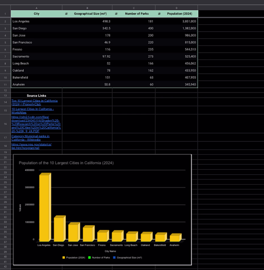Click the '544,510' population cell
Screen dimensions: 264x270
click(176, 49)
